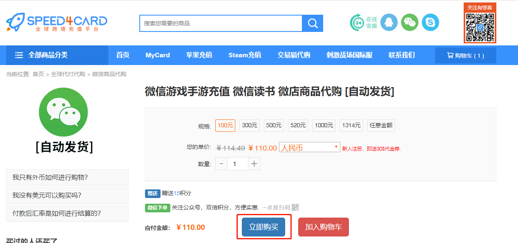Click the blue 赠送 badge

tap(152, 193)
